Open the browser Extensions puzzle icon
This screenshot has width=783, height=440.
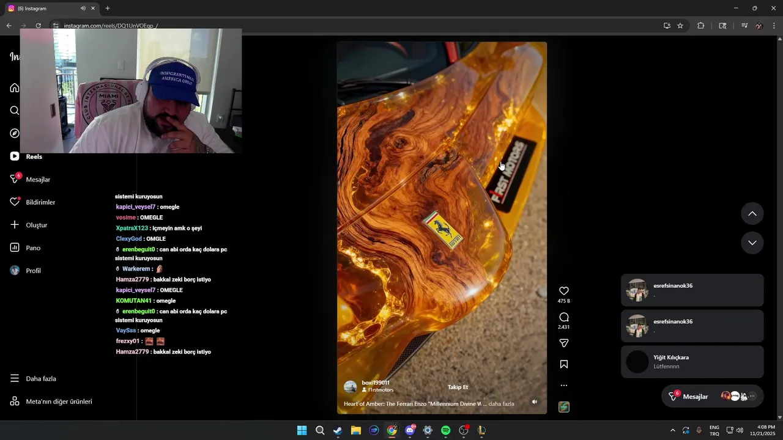(701, 26)
